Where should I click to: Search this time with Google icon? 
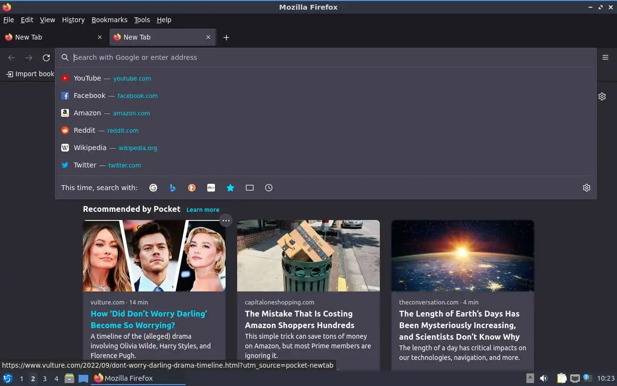click(x=153, y=188)
